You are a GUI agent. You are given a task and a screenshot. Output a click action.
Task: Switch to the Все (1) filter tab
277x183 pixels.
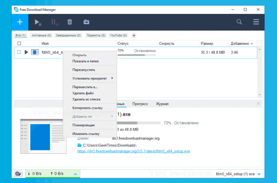20,35
